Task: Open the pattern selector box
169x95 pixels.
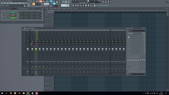Action: tap(65, 5)
